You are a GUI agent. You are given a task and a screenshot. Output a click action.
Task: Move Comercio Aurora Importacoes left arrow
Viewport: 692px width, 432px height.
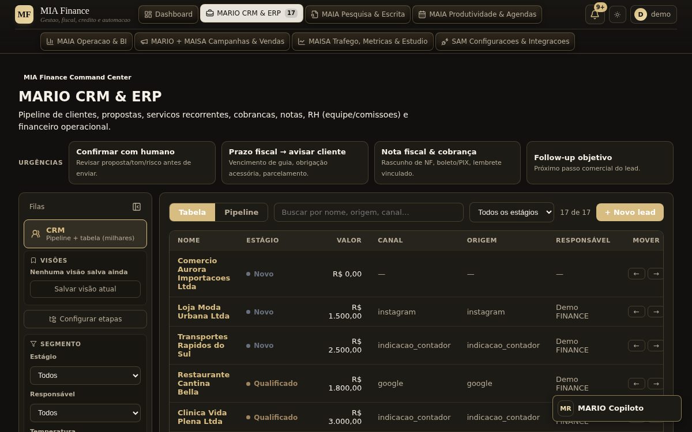[x=636, y=274]
